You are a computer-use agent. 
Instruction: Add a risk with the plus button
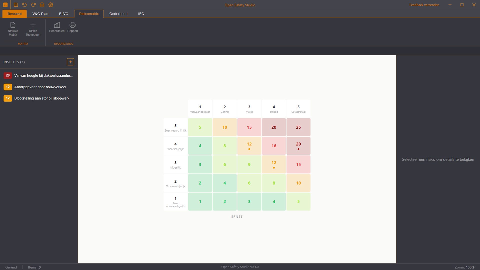[x=70, y=62]
